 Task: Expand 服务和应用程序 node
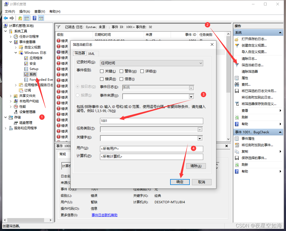coord(6,128)
